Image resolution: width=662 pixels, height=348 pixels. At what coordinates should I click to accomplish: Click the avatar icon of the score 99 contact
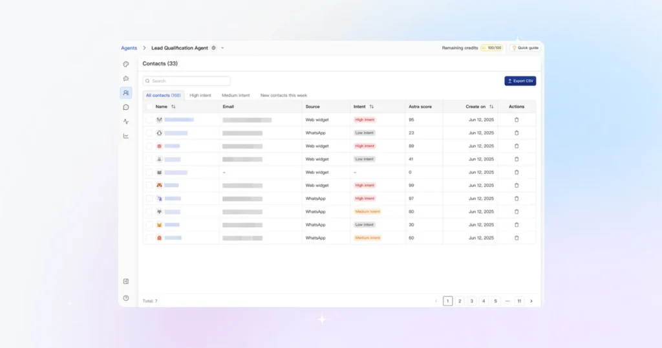(x=159, y=186)
